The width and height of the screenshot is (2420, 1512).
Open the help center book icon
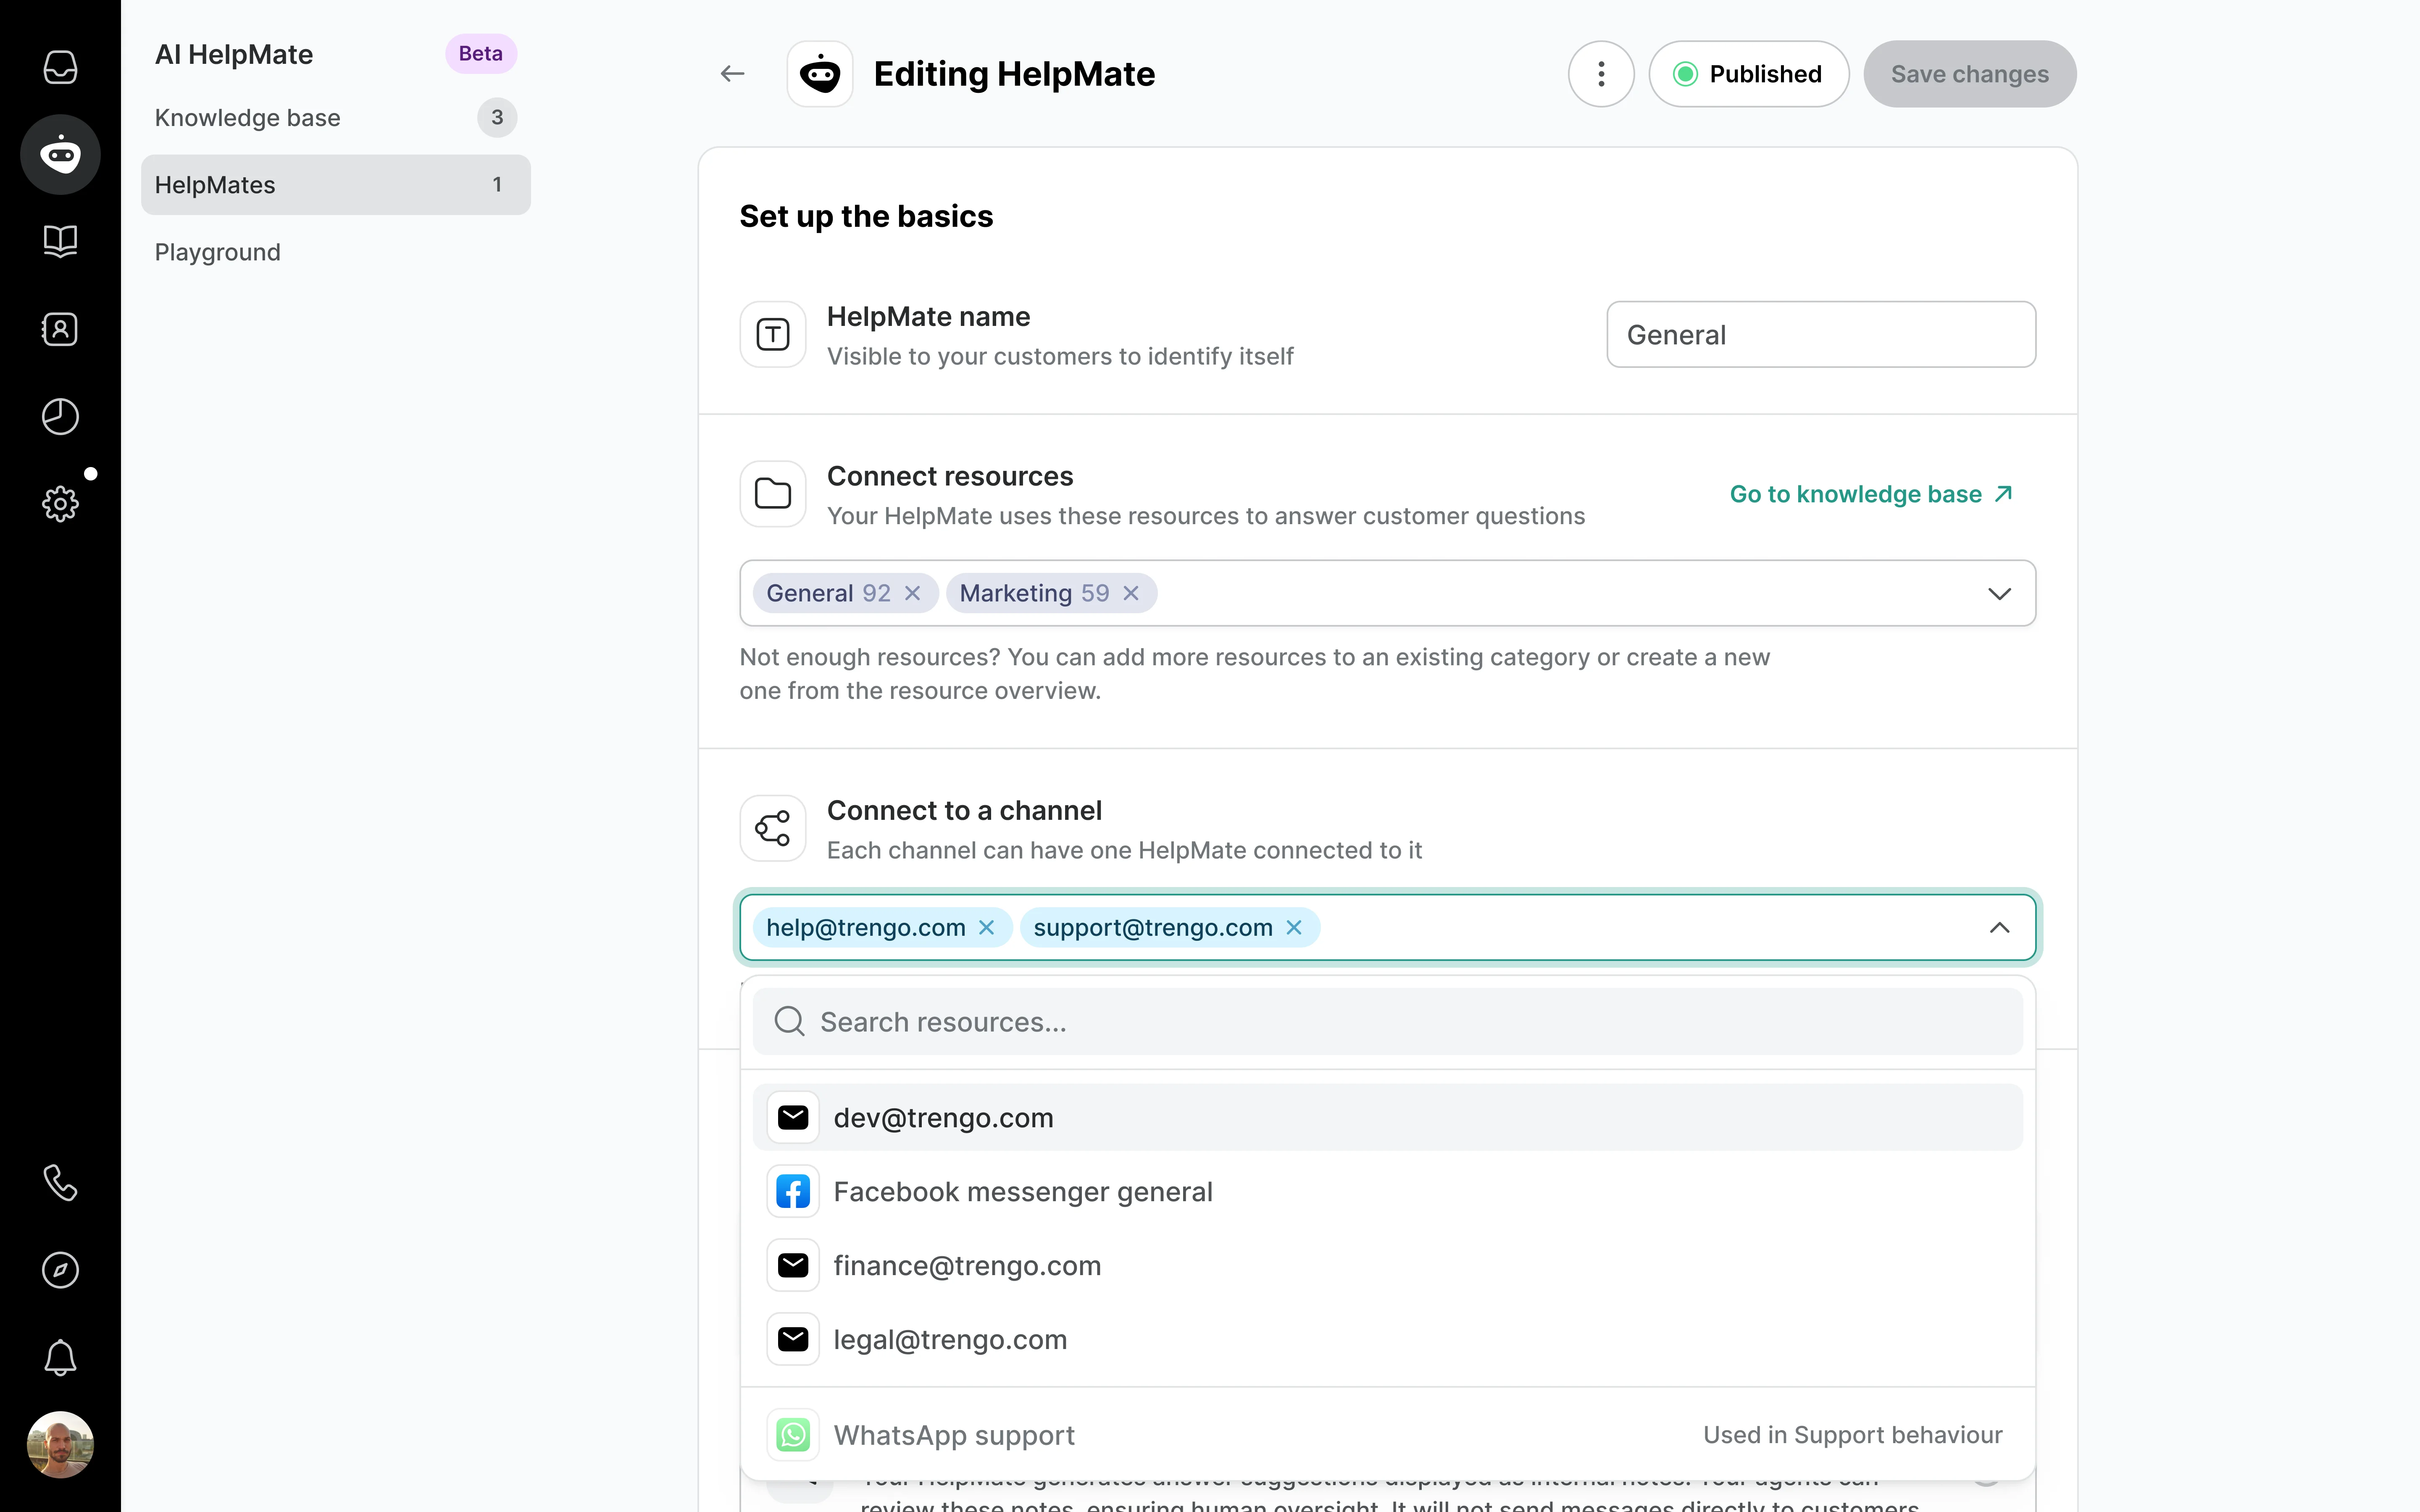60,241
